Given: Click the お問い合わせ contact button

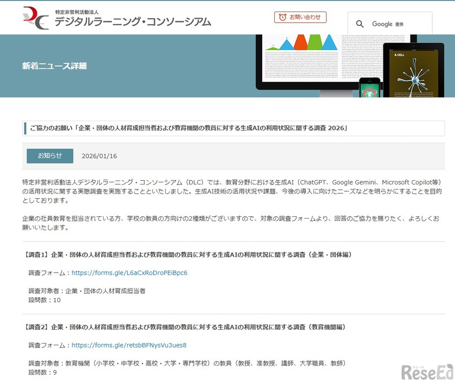Looking at the screenshot, I should [x=300, y=17].
